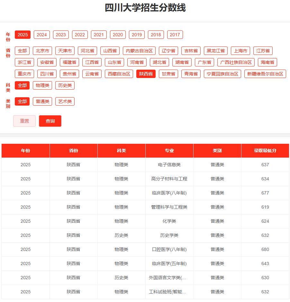This screenshot has width=290, height=302.
Task: Click 高分子材料与工程 in the table
Action: click(169, 179)
